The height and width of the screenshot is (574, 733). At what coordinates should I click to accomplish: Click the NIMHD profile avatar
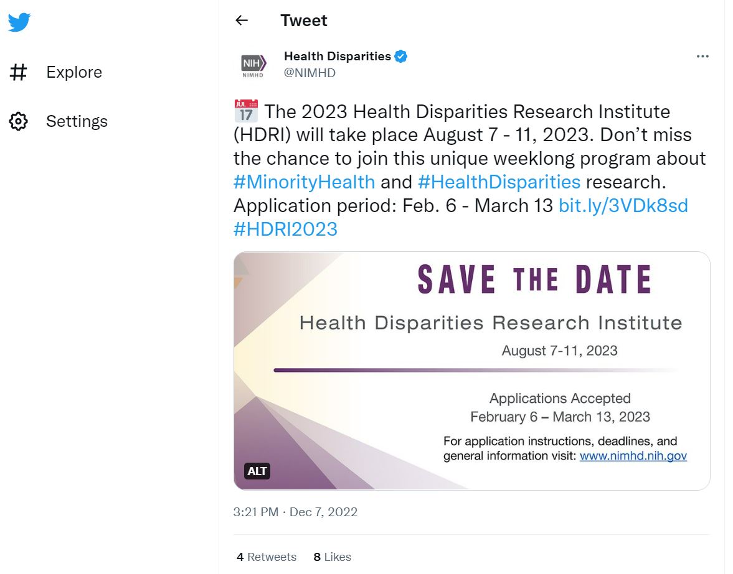(x=253, y=64)
